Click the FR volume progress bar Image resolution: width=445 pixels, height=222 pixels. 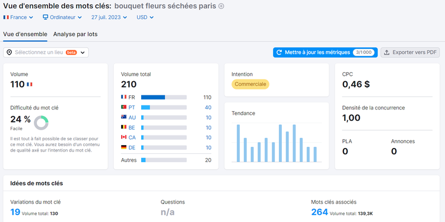(x=164, y=97)
